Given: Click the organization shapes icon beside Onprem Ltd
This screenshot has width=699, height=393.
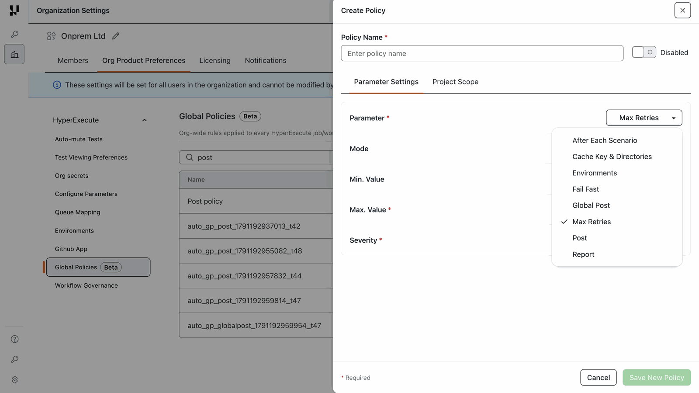Looking at the screenshot, I should (51, 36).
